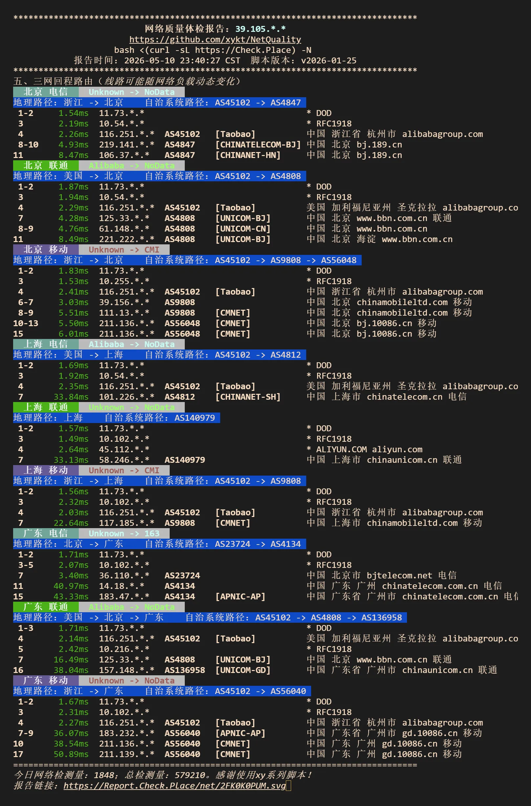Click the 上海 电信 section label
The width and height of the screenshot is (531, 806).
46,344
